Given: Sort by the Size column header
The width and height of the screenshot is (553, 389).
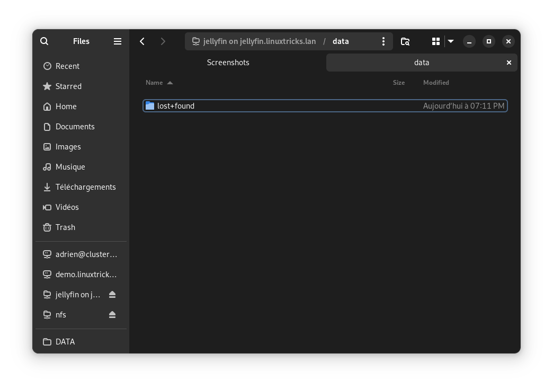Looking at the screenshot, I should [399, 83].
